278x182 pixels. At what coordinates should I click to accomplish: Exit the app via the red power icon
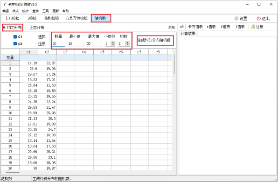pos(259,19)
